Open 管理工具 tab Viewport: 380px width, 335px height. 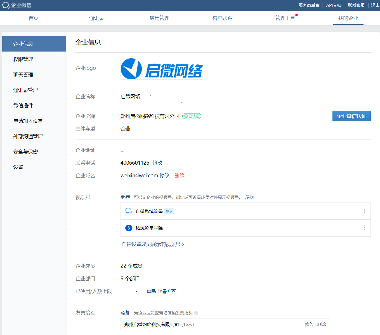285,18
